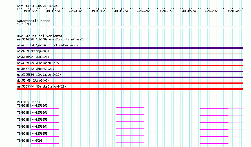Click the 49342200 ruler tick label
The image size is (251, 147).
(189, 11)
